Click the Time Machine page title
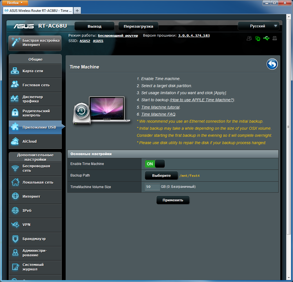The width and height of the screenshot is (293, 282). click(x=85, y=67)
